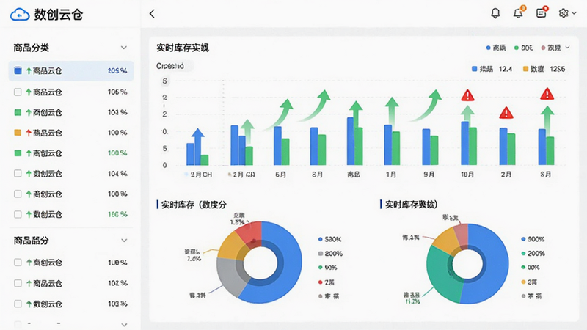This screenshot has width=587, height=330.
Task: Click the blue up arrow over the 2月 CH bars
Action: 197,146
